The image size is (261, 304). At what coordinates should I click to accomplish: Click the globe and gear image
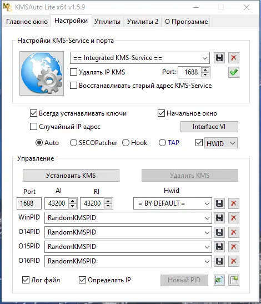click(42, 73)
